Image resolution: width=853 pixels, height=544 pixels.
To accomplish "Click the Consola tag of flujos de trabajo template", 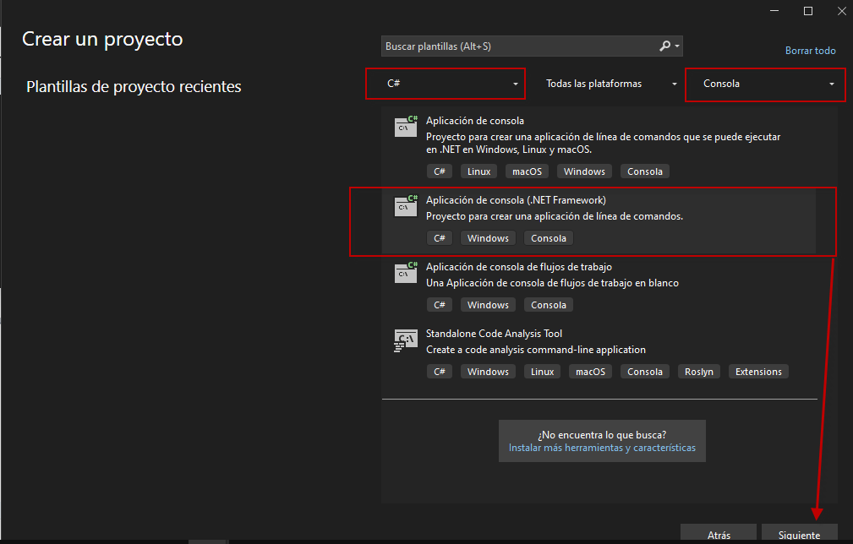I will click(549, 306).
